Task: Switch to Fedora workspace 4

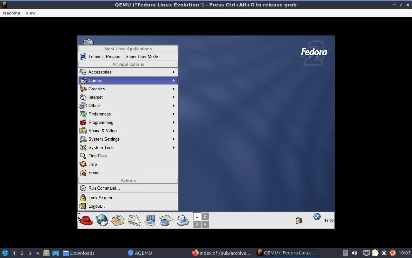Action: click(x=205, y=224)
